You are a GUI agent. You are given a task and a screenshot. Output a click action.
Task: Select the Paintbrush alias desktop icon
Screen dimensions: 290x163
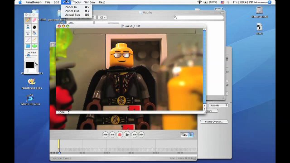(31, 84)
